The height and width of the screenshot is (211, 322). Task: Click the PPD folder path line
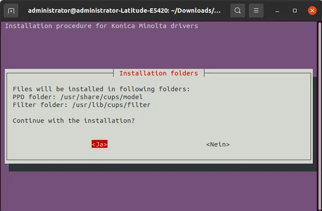[78, 97]
